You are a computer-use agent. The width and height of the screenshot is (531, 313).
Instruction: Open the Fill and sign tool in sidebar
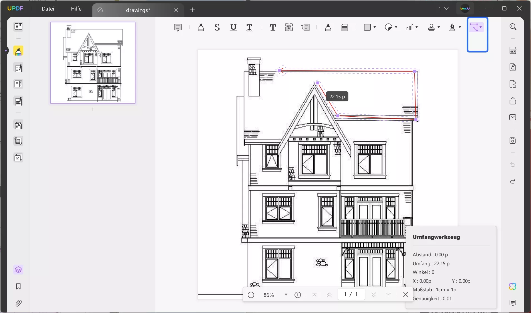[x=18, y=101]
